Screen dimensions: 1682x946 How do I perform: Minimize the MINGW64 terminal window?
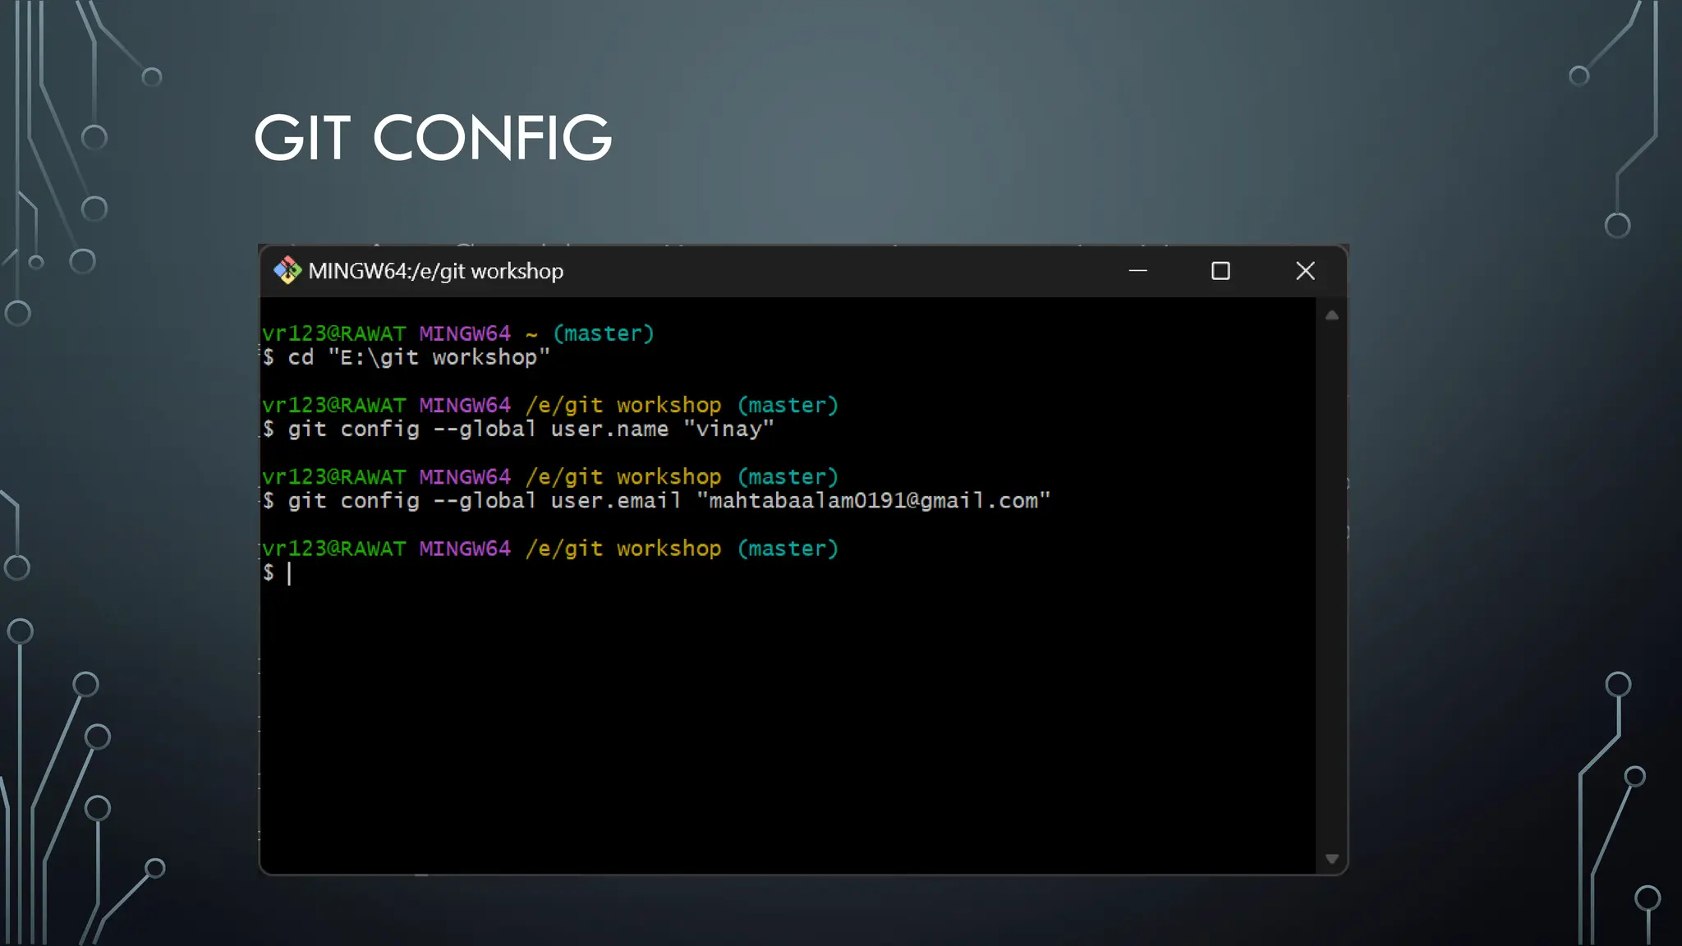[1137, 270]
